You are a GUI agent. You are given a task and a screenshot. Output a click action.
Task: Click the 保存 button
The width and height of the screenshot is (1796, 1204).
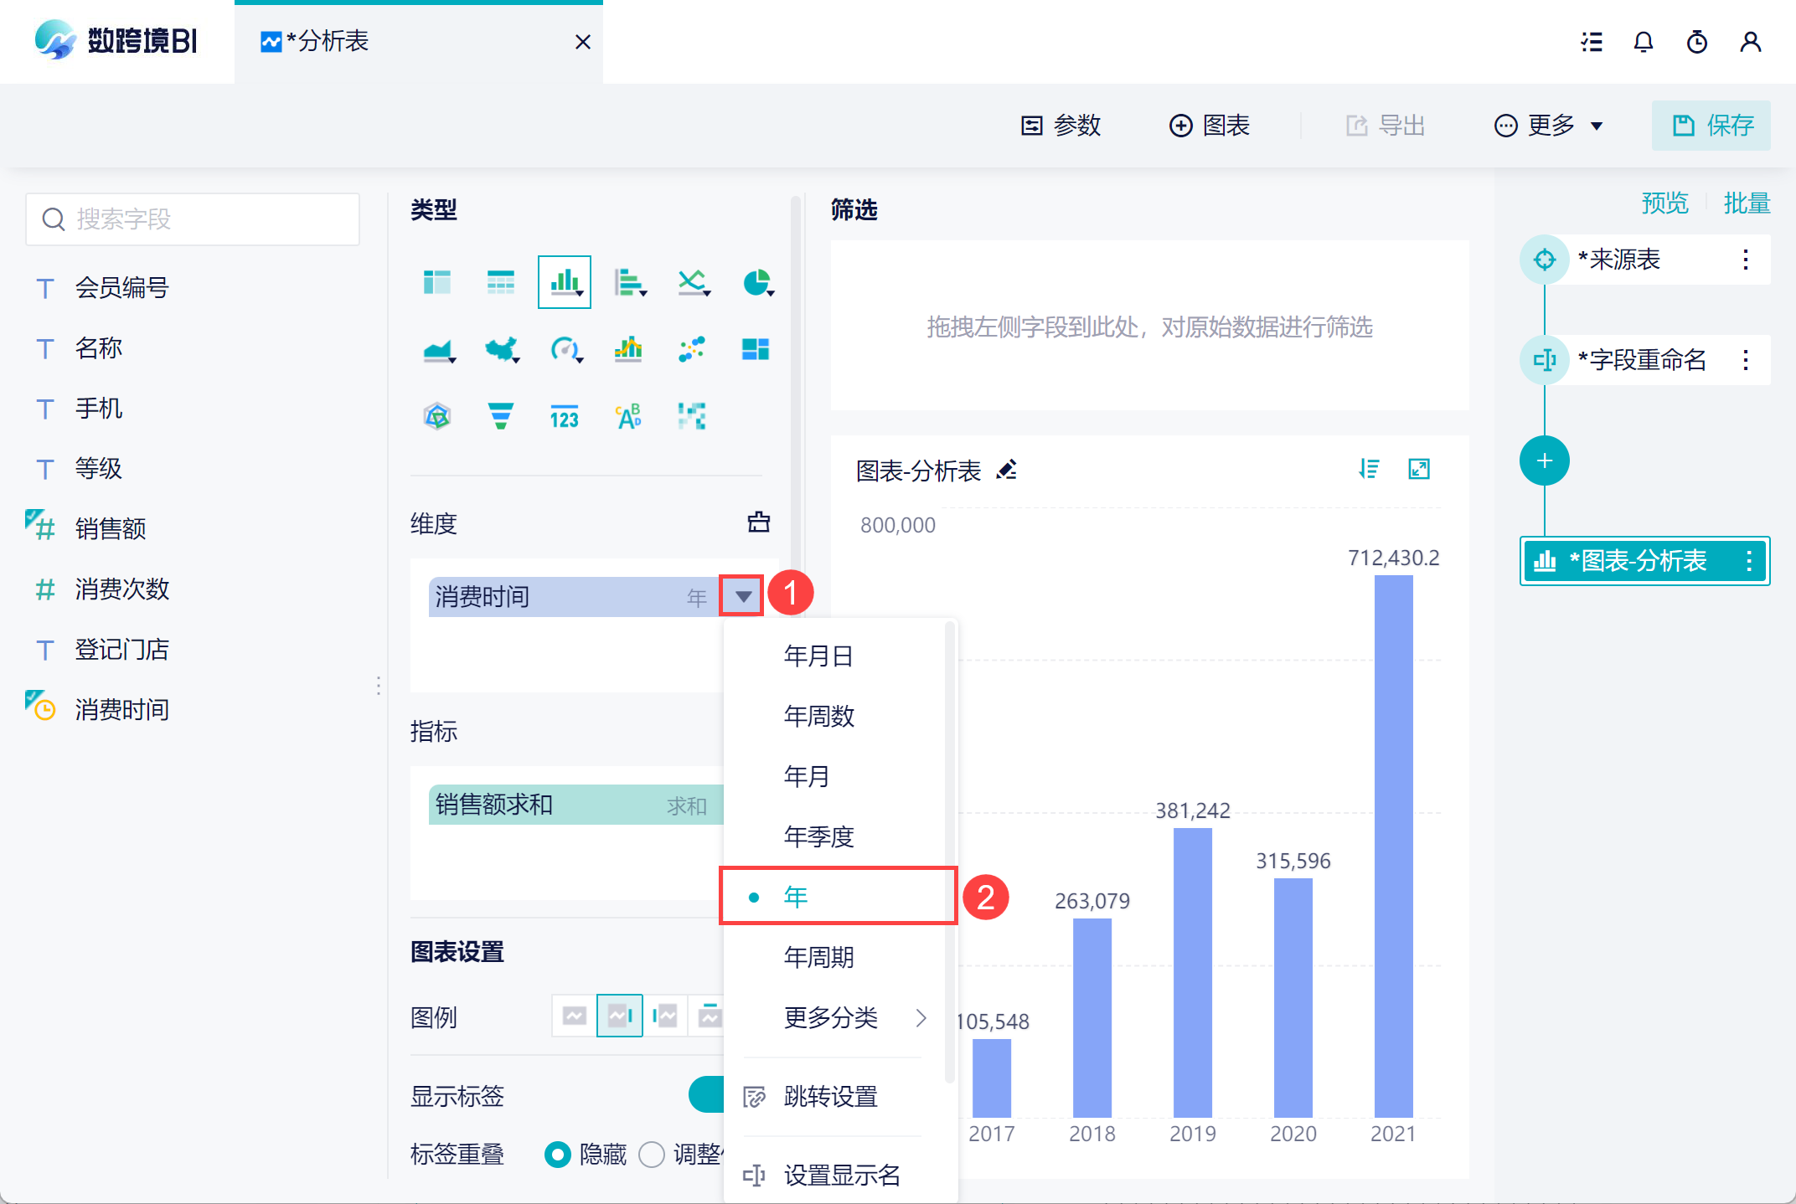click(1711, 126)
